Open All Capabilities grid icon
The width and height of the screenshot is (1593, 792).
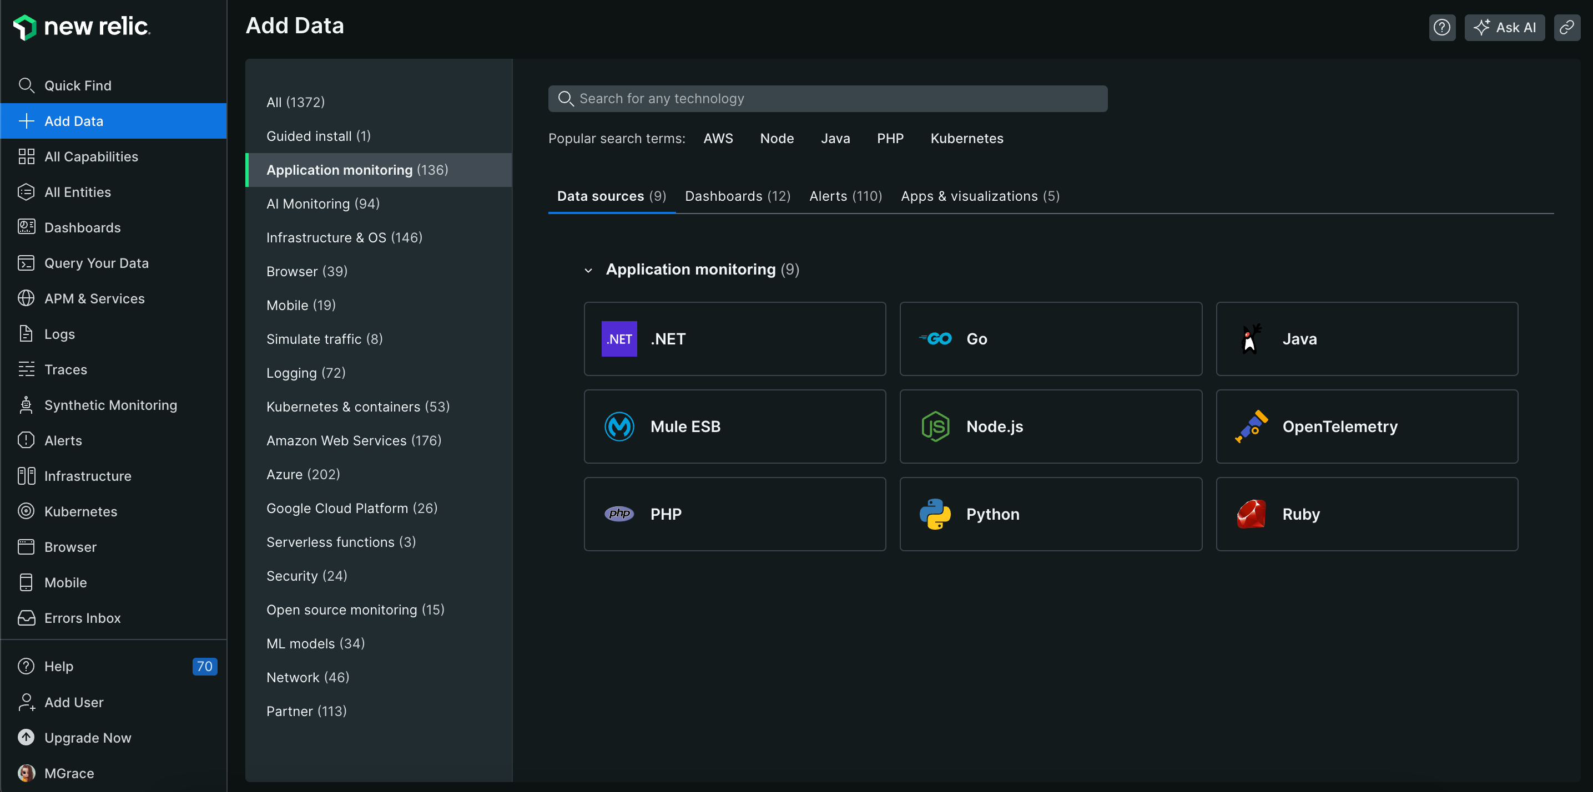point(26,156)
